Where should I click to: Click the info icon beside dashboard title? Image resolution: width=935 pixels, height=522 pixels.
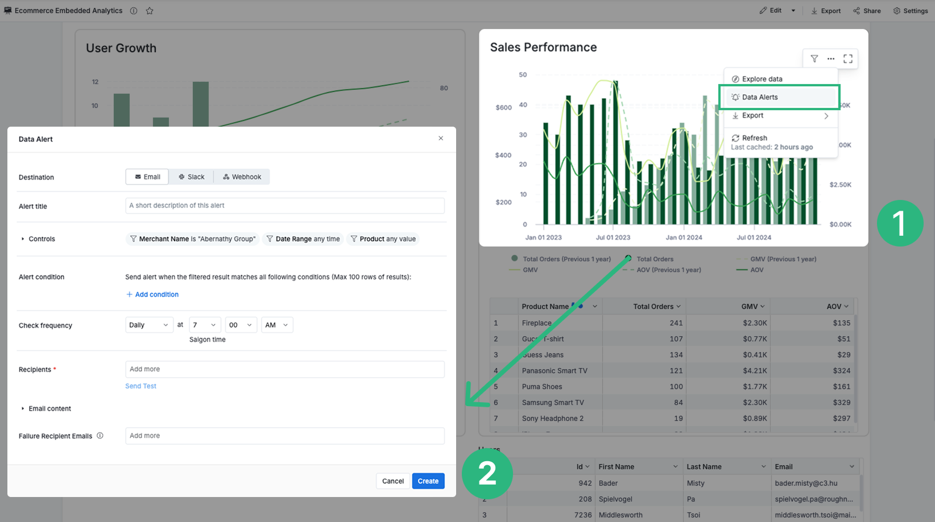pos(134,11)
